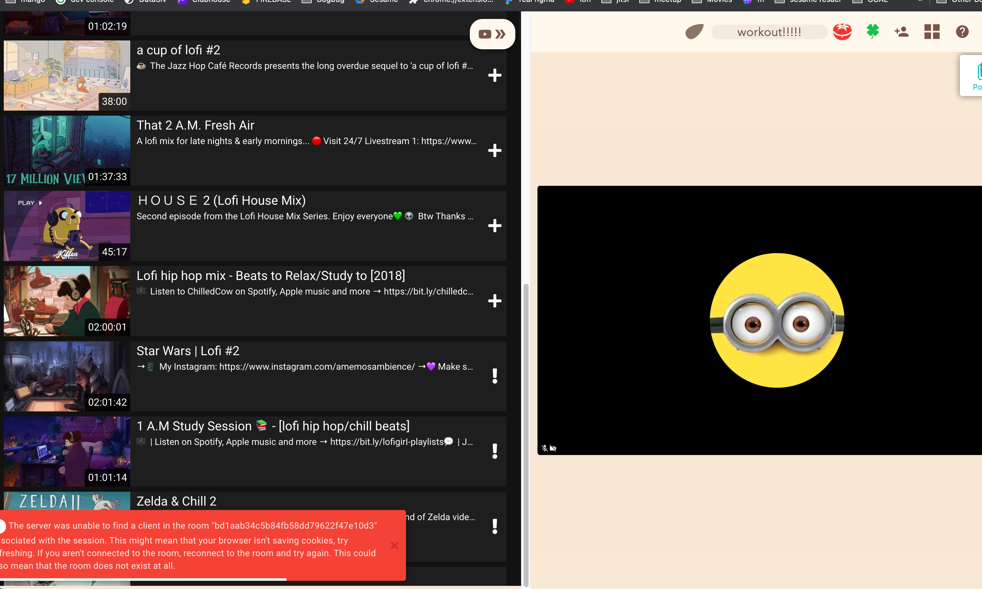The width and height of the screenshot is (982, 589).
Task: Edit the 'workout!!!!!' room name field
Action: [769, 32]
